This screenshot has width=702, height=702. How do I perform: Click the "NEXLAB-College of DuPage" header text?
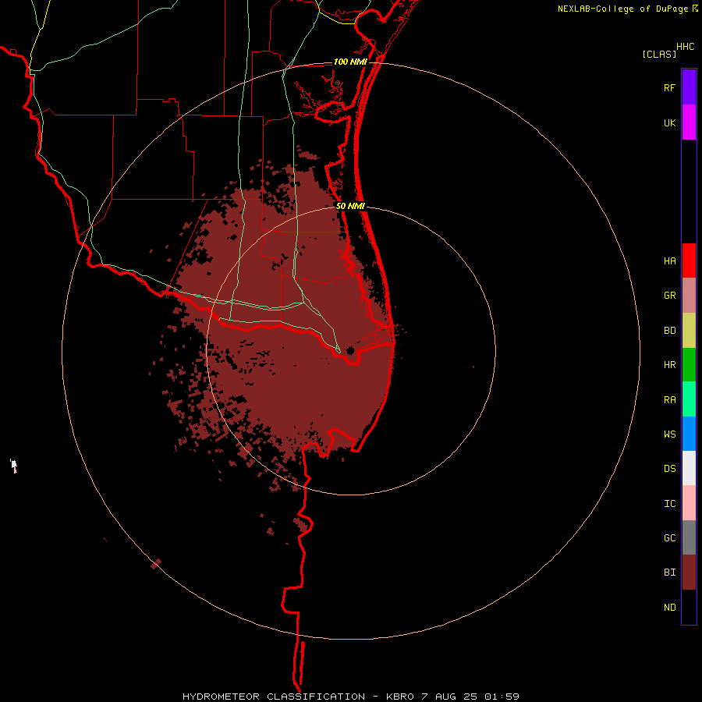(622, 9)
